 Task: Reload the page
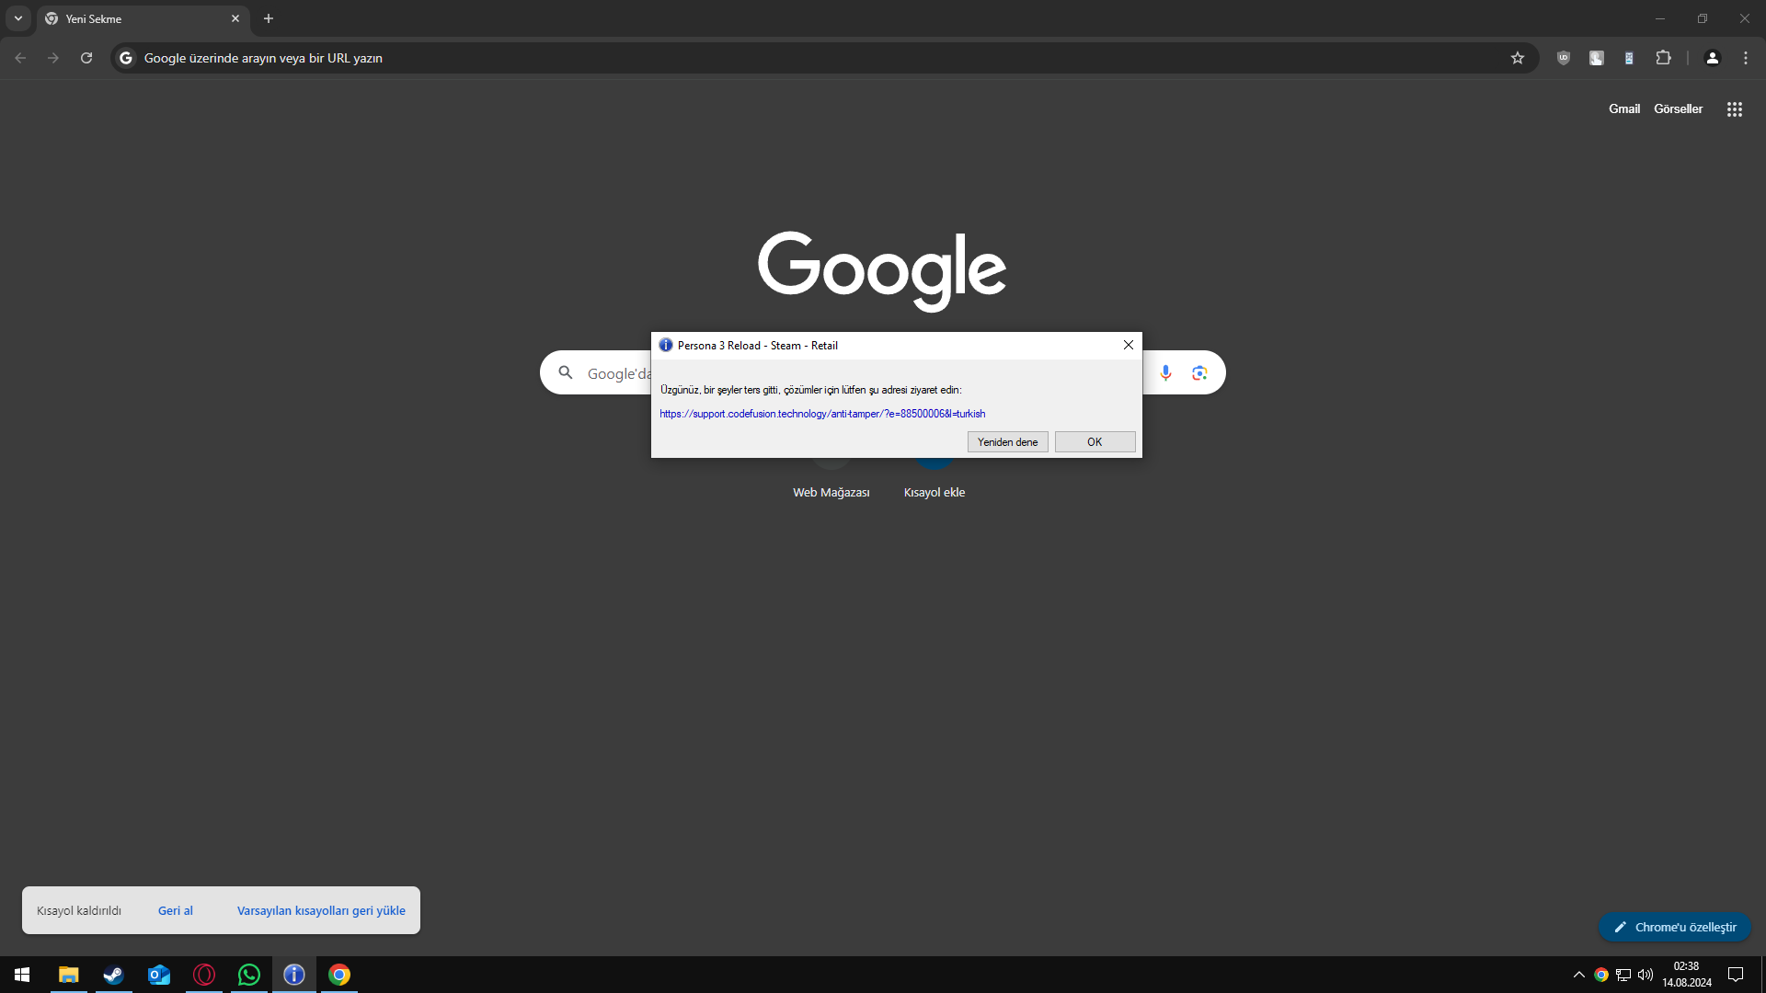[x=86, y=58]
